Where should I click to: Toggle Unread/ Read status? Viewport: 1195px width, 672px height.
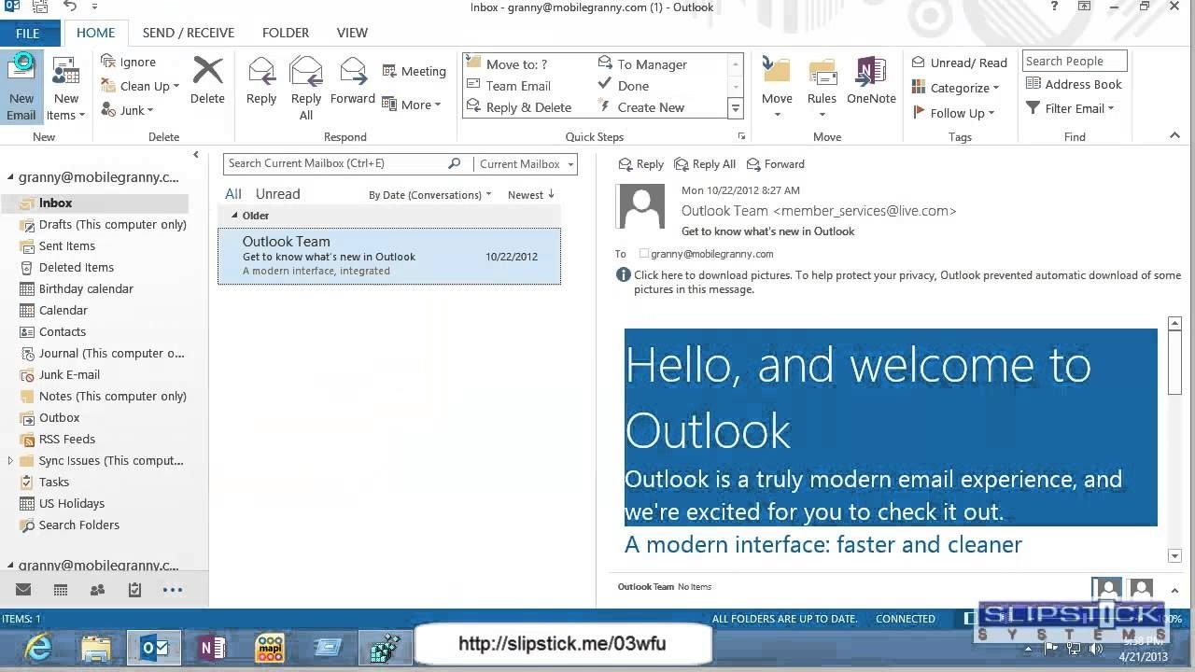pos(960,63)
